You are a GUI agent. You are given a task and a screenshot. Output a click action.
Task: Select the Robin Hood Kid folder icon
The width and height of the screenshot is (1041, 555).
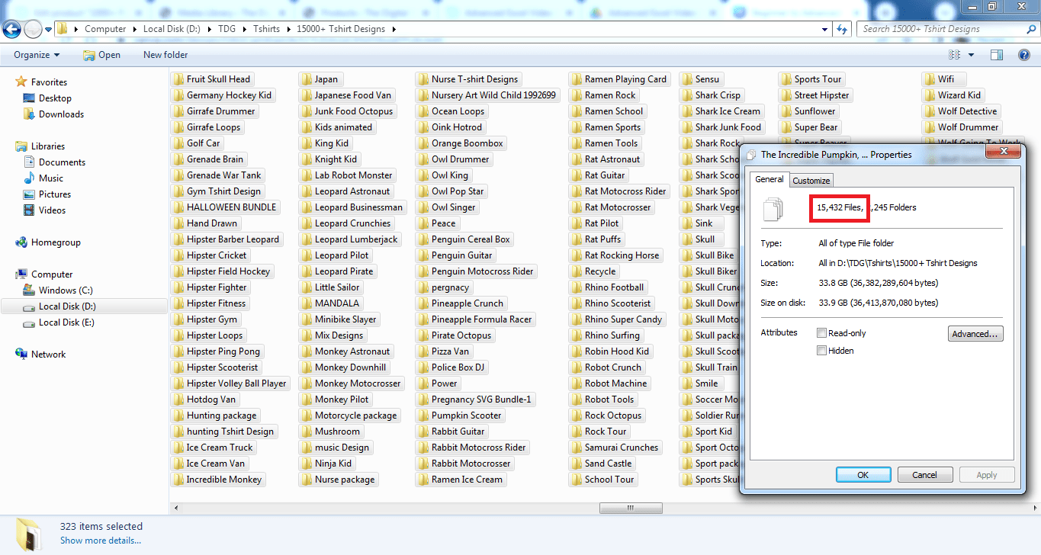[x=576, y=351]
